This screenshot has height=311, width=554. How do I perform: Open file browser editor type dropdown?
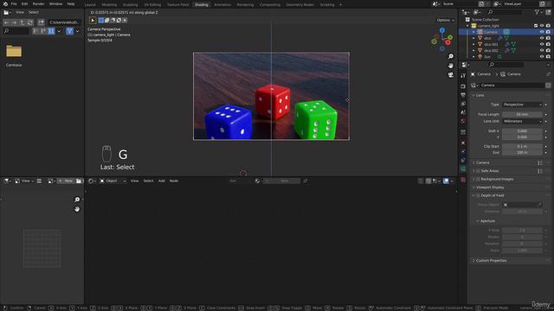7,12
